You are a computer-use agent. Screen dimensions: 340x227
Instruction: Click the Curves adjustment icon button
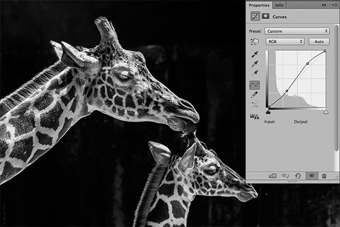(x=255, y=17)
